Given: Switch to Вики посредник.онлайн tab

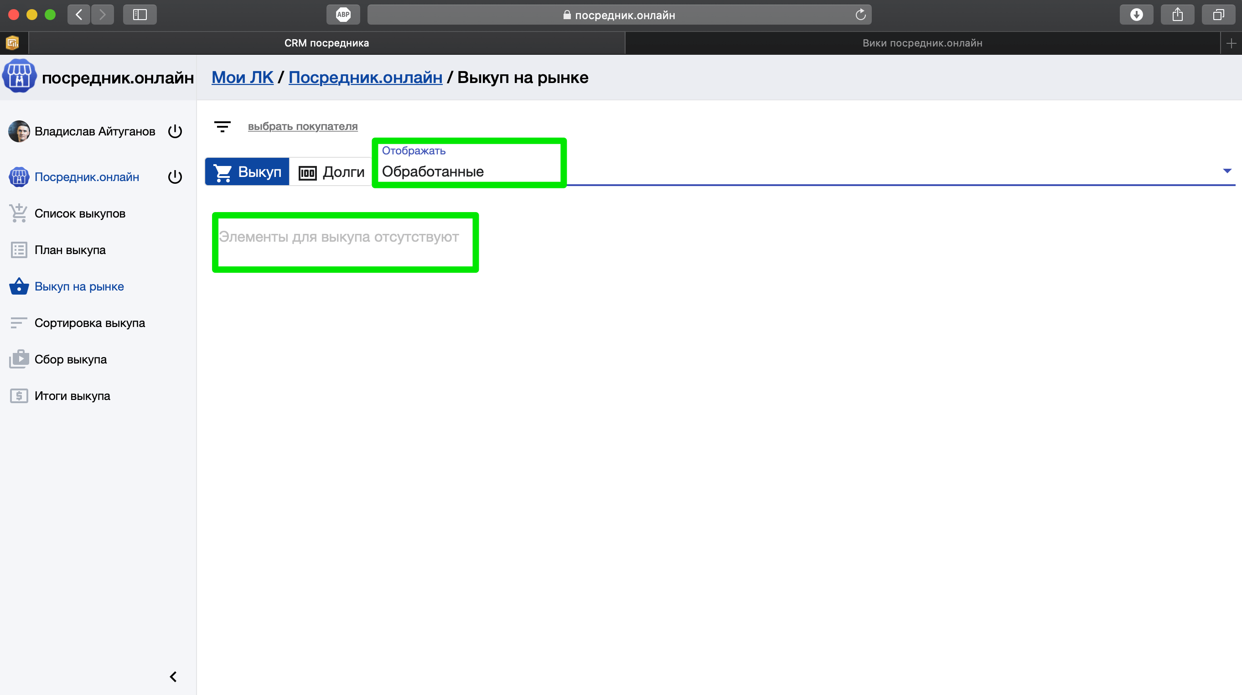Looking at the screenshot, I should click(x=922, y=43).
